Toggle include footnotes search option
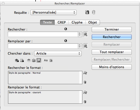The height and width of the screenshot is (110, 140). pos(39,60)
